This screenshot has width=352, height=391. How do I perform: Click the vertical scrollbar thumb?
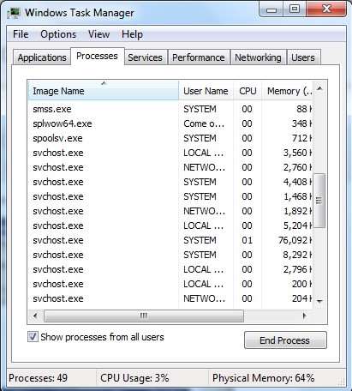pos(319,201)
